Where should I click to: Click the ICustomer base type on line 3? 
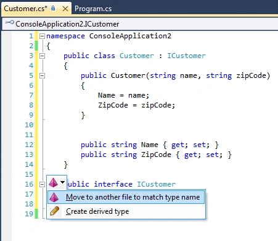(x=186, y=56)
